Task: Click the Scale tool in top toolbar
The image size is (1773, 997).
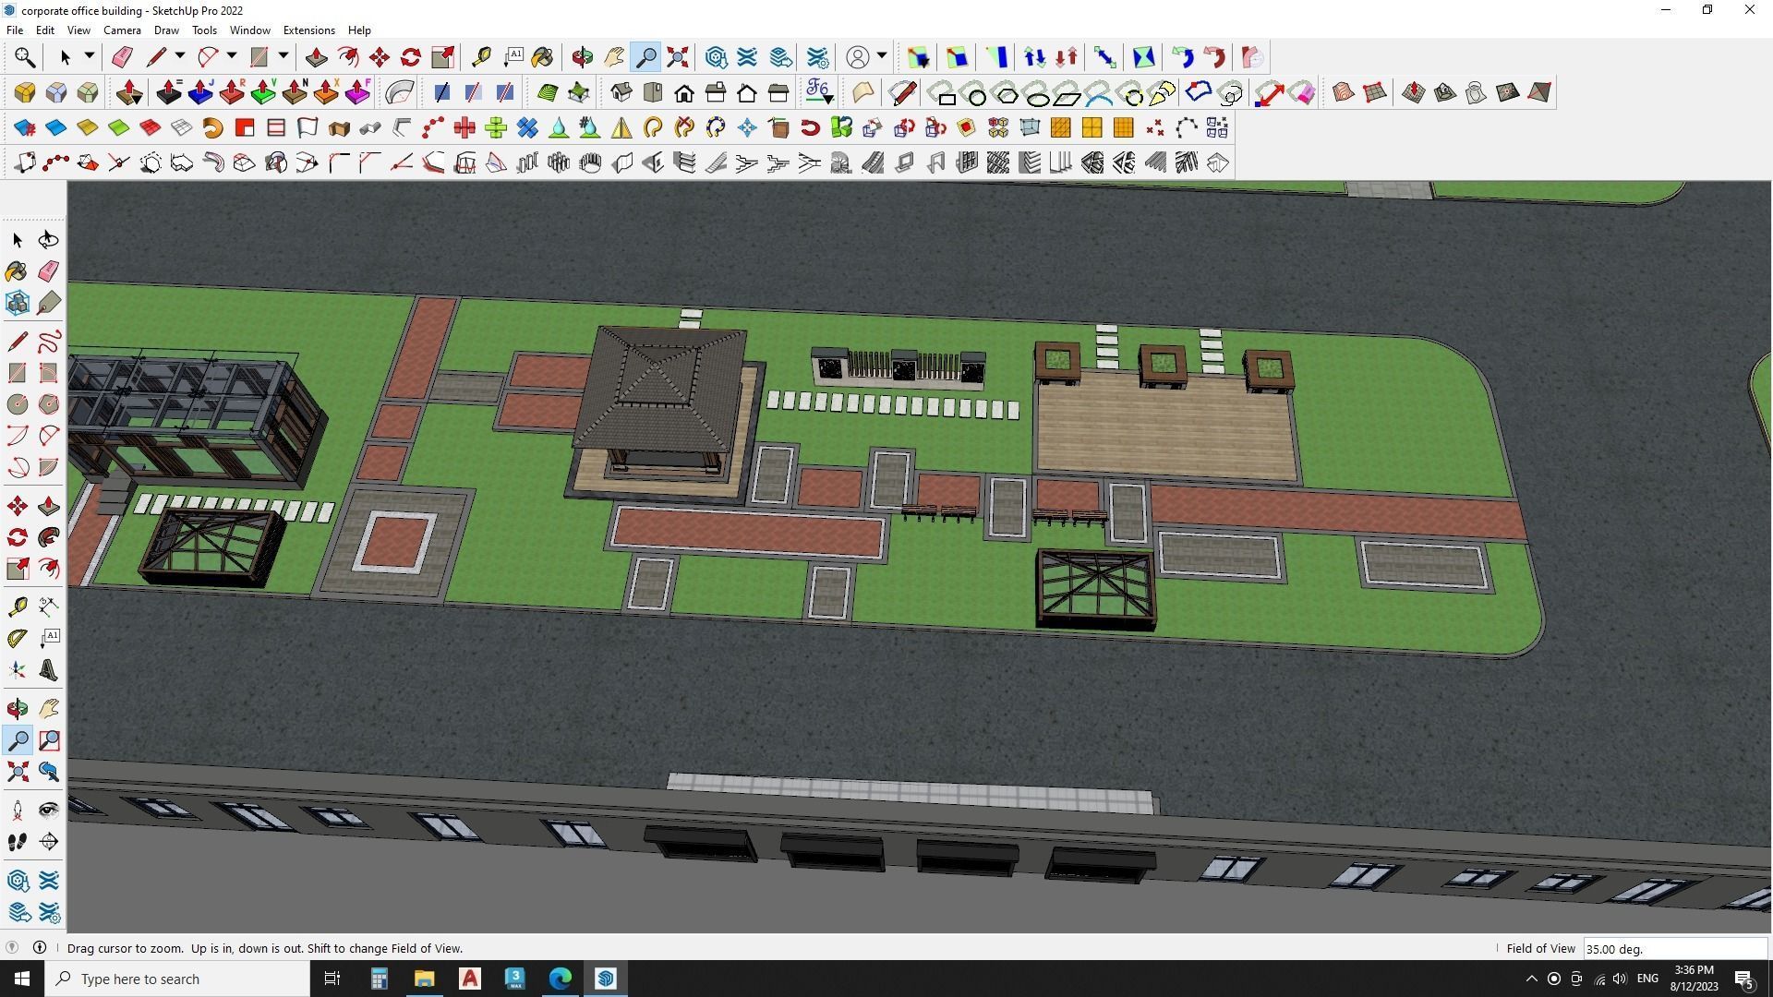Action: coord(442,57)
